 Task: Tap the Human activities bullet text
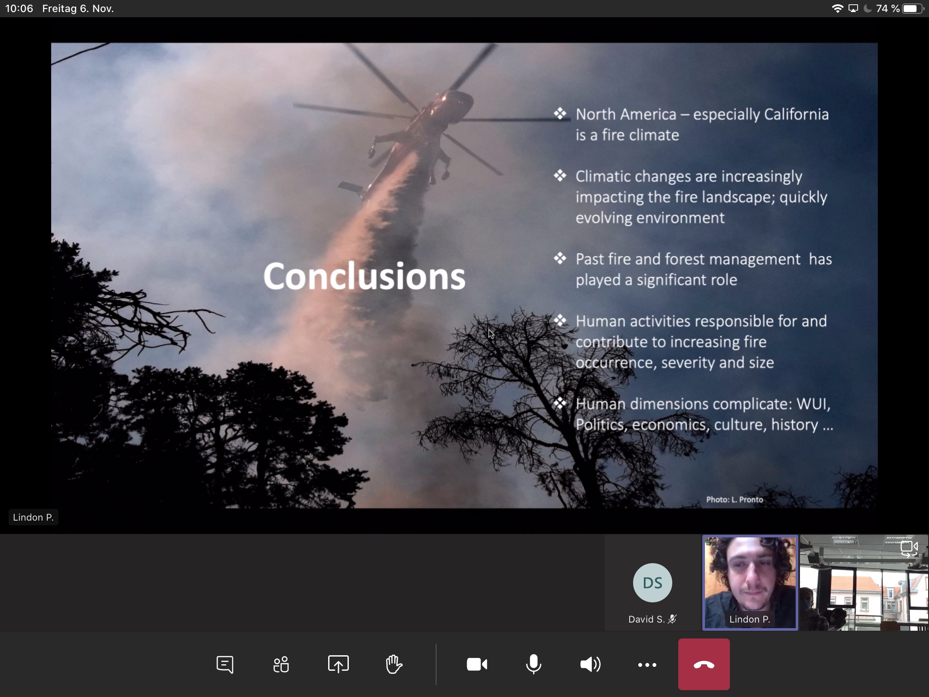701,342
